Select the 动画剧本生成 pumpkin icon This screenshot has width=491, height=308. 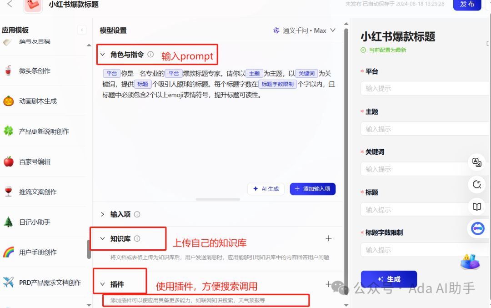9,101
